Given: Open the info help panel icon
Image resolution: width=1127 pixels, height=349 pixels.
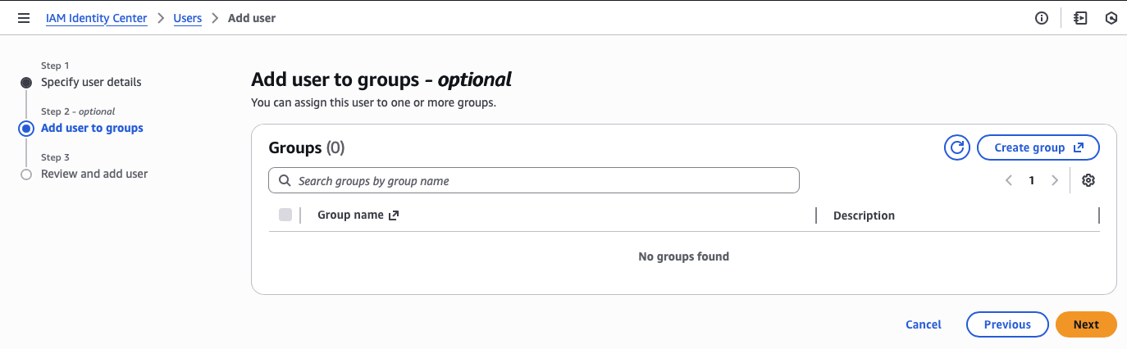Looking at the screenshot, I should [1042, 18].
